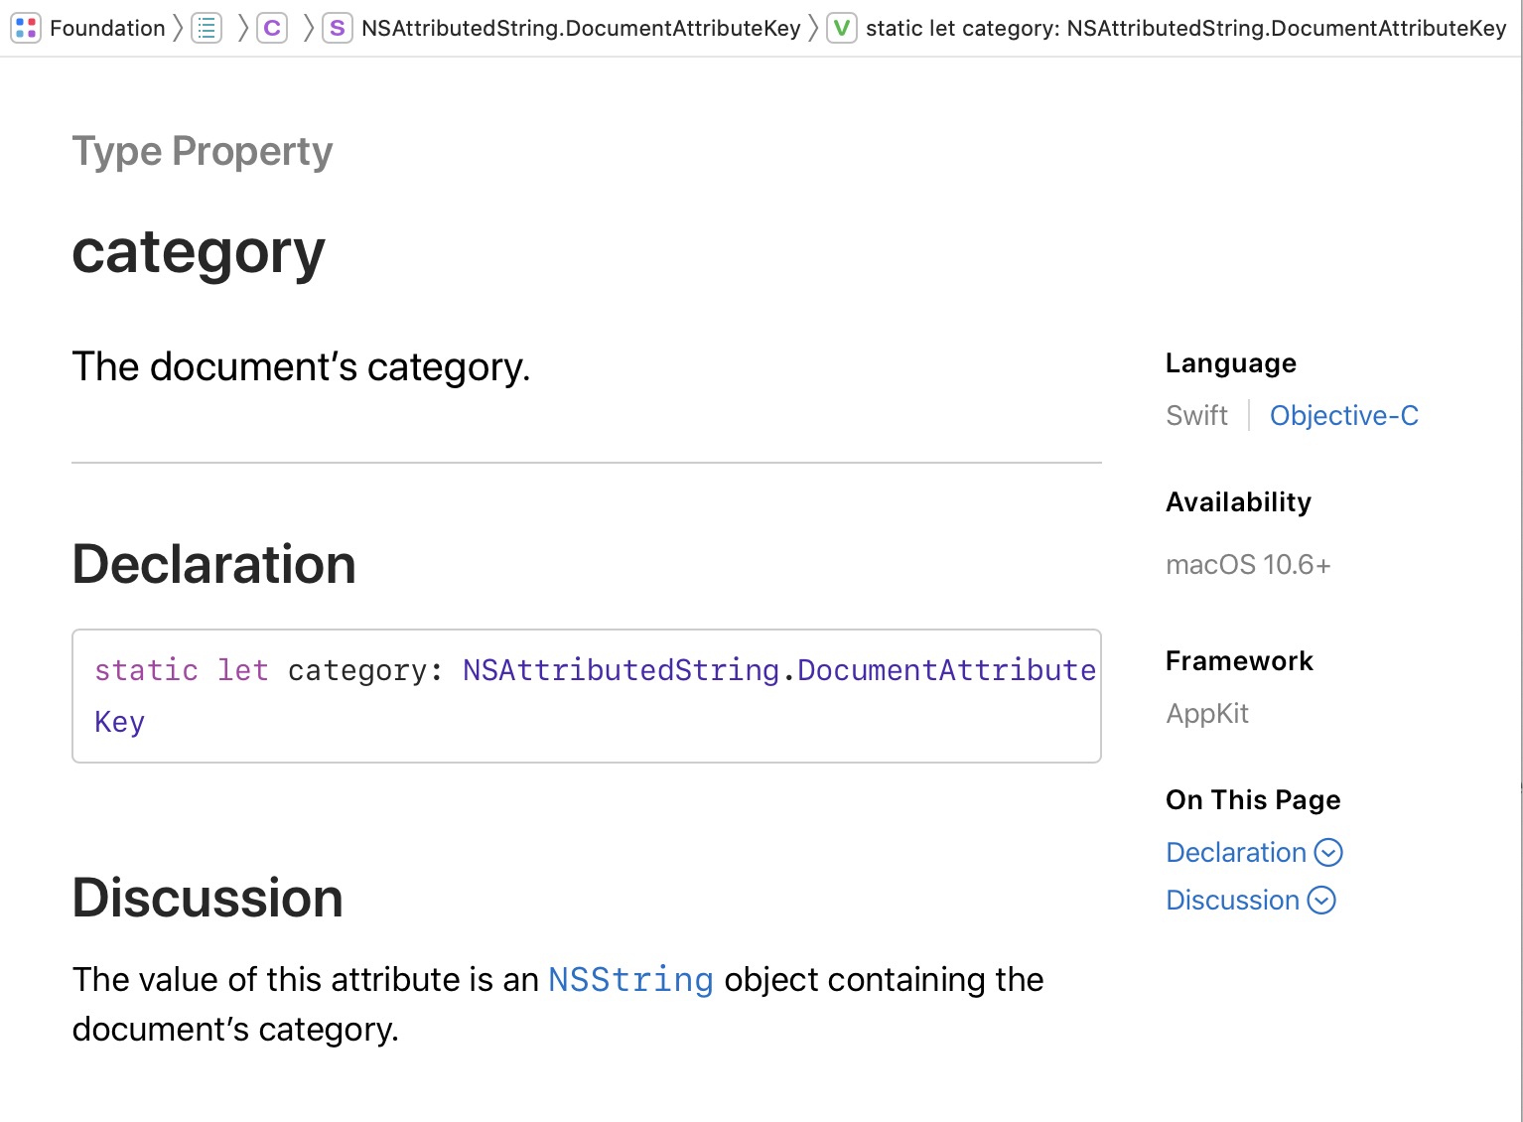The height and width of the screenshot is (1122, 1523).
Task: Open the NSString link in Discussion
Action: point(630,980)
